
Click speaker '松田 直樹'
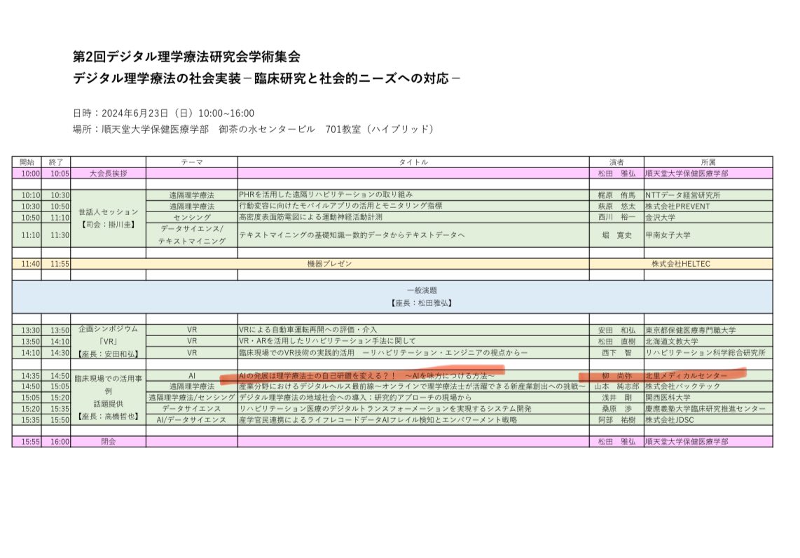[x=616, y=341]
